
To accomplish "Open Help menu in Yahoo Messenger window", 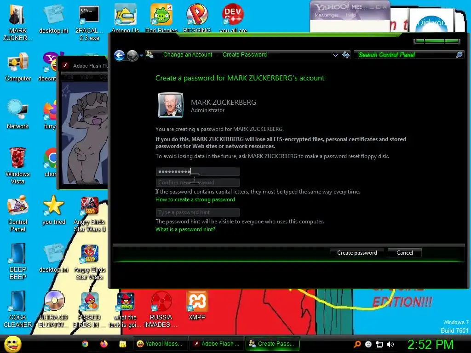I will pyautogui.click(x=350, y=15).
